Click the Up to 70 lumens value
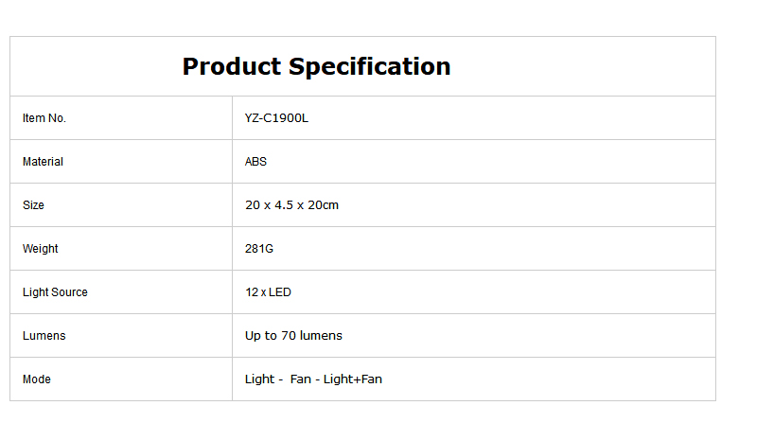This screenshot has height=423, width=774. pyautogui.click(x=293, y=336)
